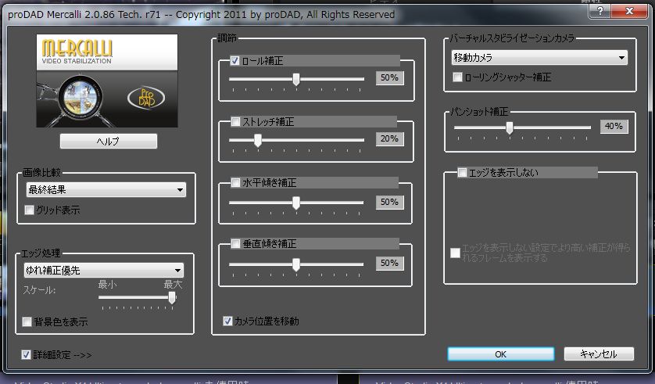Click the title bar question mark help icon

click(600, 11)
